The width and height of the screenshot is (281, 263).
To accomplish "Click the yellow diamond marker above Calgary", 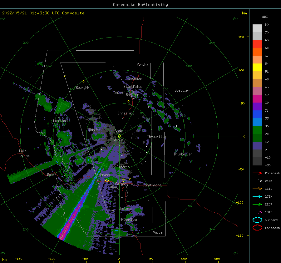I will coord(123,180).
